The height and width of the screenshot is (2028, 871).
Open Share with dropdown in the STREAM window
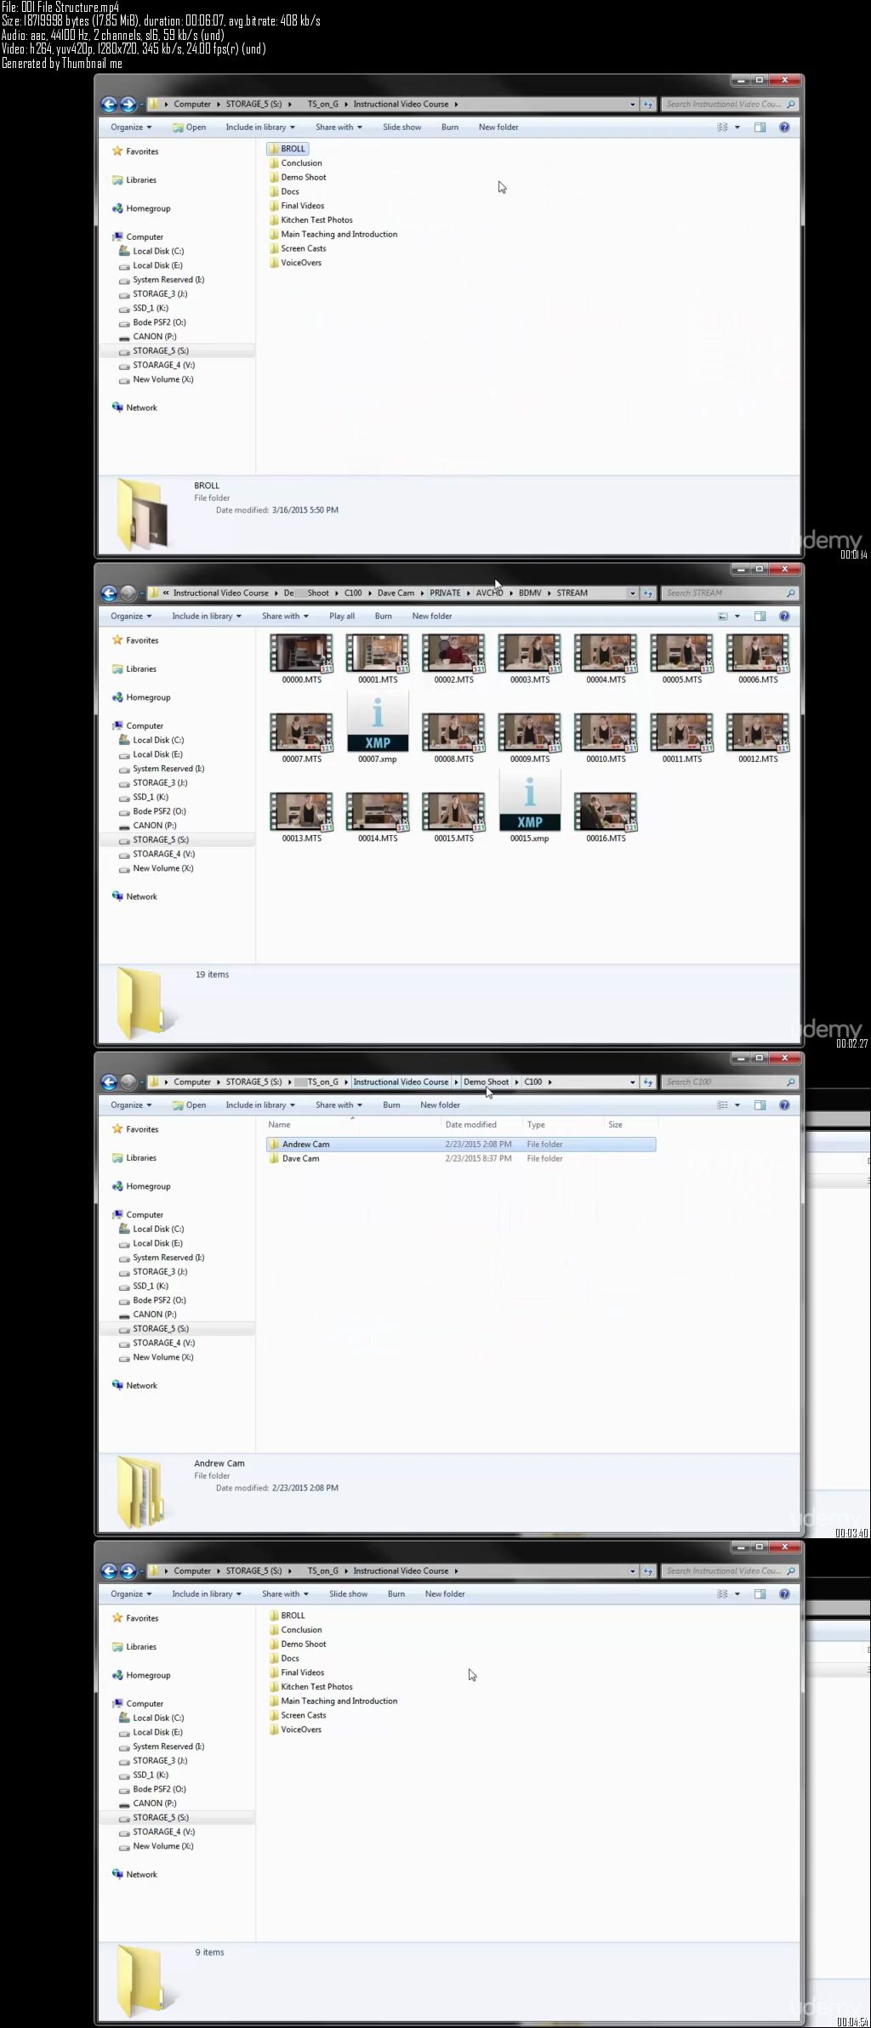(285, 616)
